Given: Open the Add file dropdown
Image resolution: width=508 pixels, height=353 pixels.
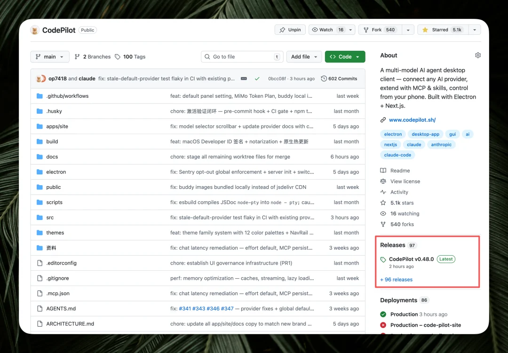Looking at the screenshot, I should [x=304, y=56].
